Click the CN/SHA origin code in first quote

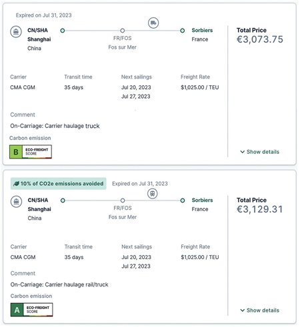pos(37,30)
